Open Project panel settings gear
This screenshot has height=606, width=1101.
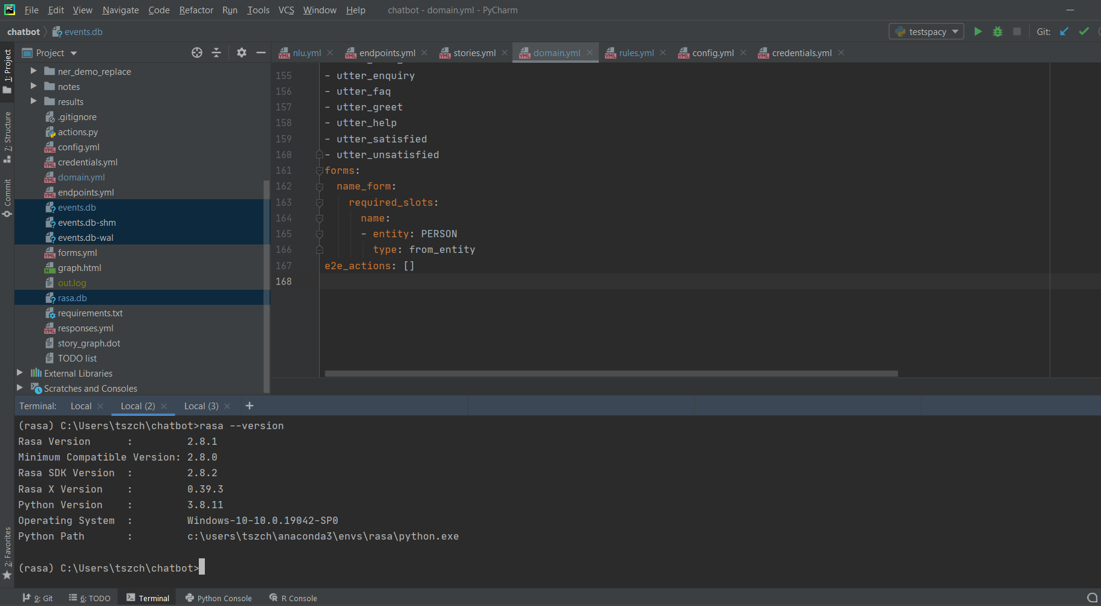242,53
